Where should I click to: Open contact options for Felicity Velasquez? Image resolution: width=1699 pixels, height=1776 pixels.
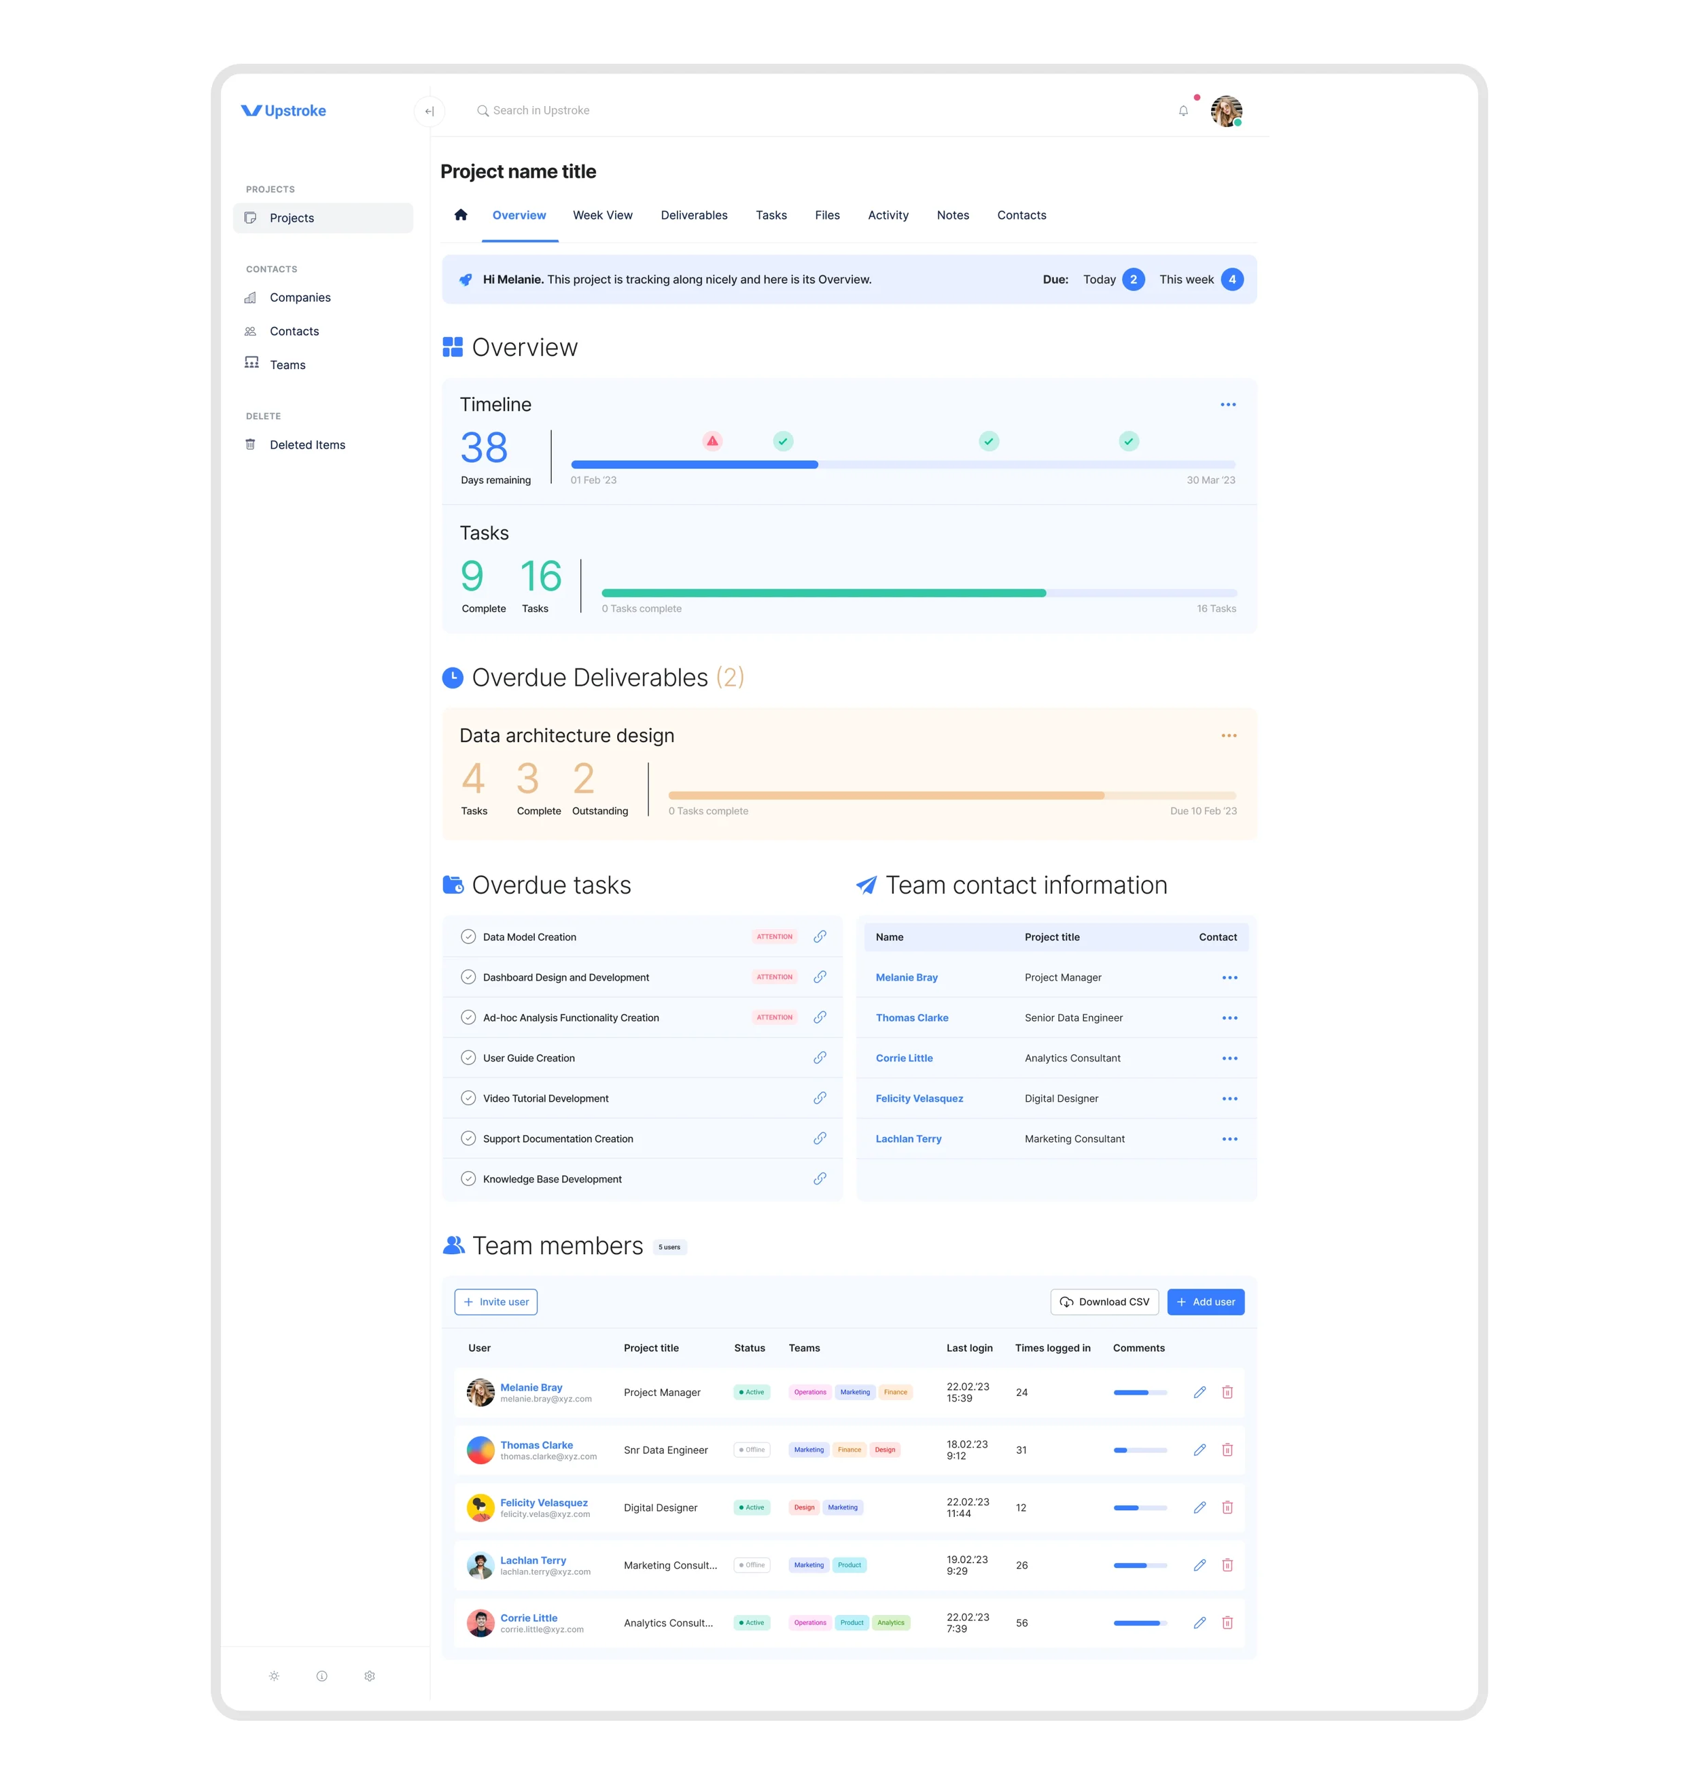(x=1230, y=1098)
